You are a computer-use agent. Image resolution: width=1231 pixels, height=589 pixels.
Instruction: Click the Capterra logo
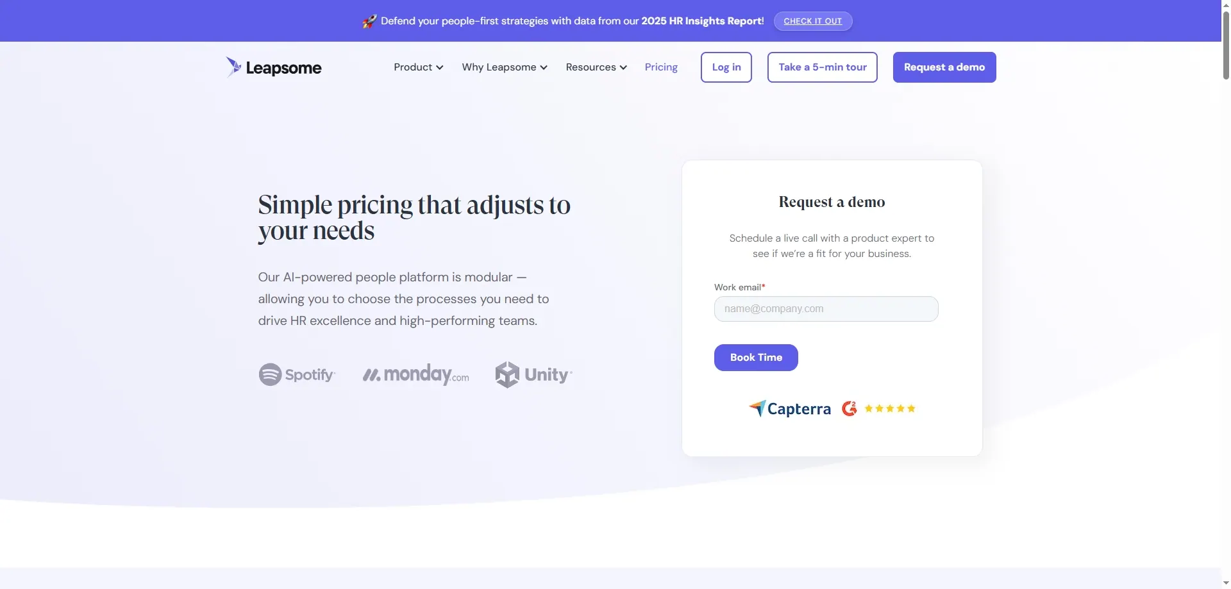[790, 408]
